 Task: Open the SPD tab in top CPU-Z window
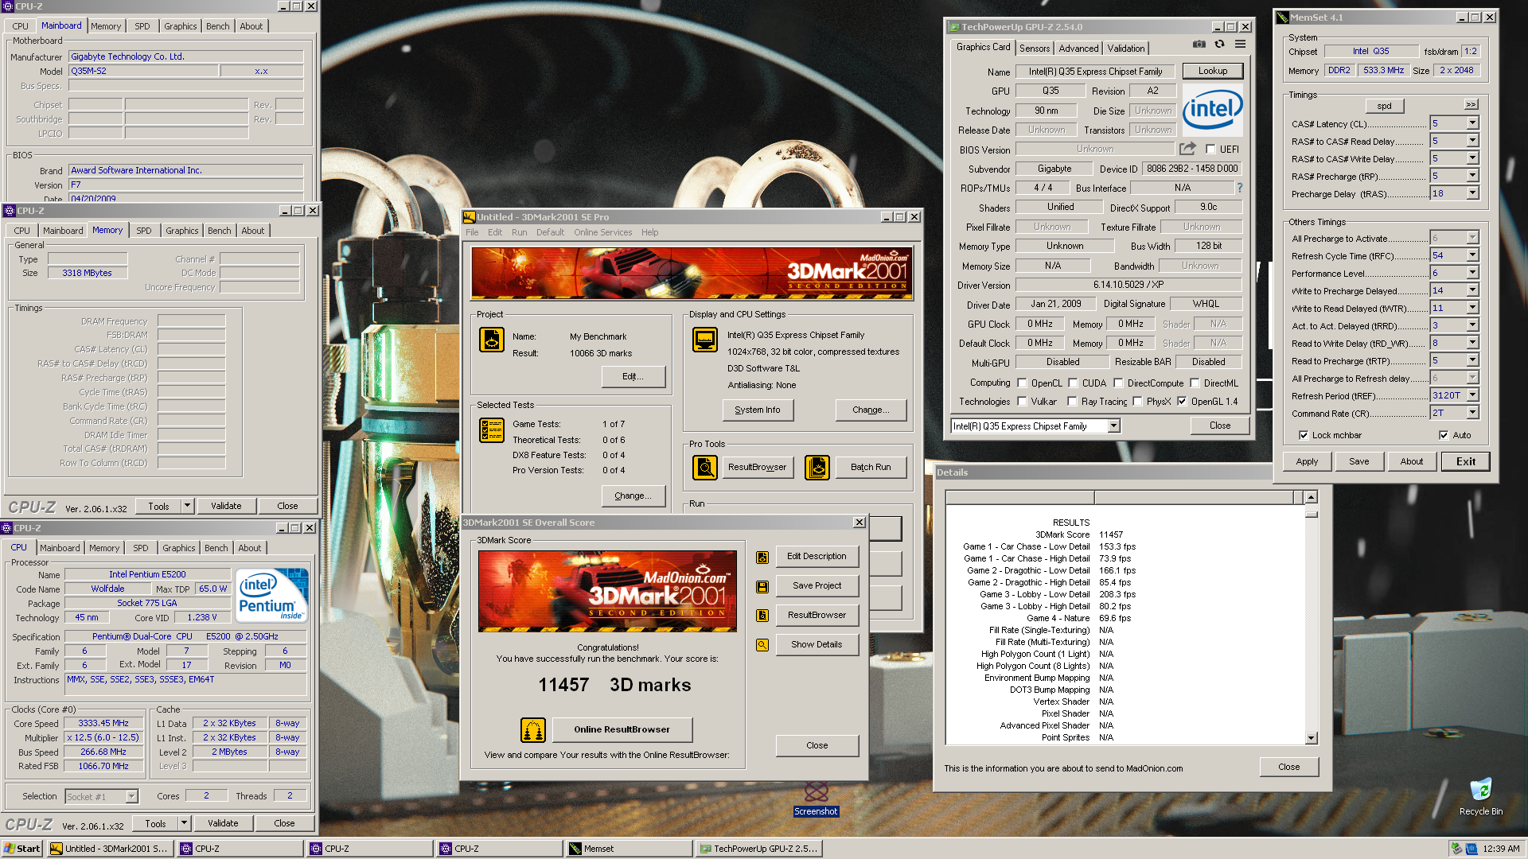[142, 26]
